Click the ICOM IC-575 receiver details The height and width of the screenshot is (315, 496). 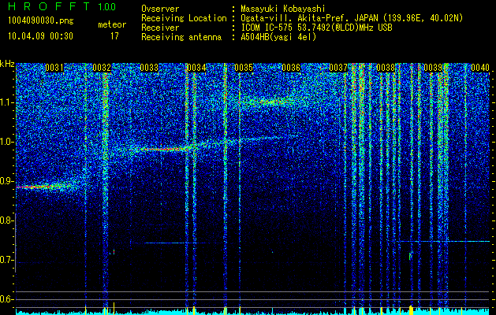point(316,28)
